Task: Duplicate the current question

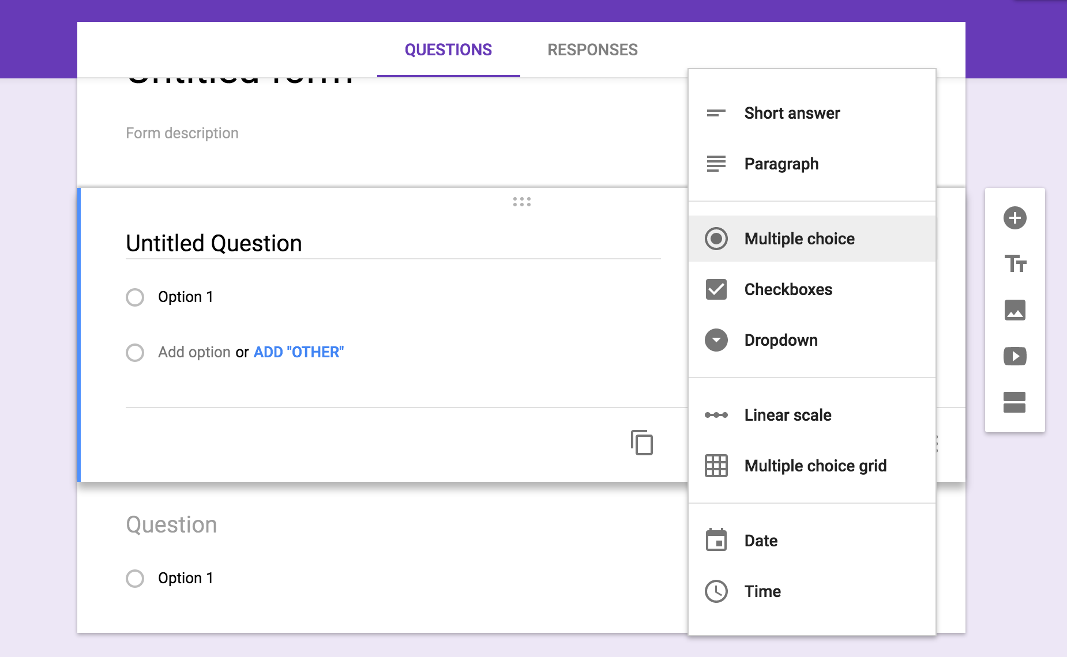Action: [x=640, y=443]
